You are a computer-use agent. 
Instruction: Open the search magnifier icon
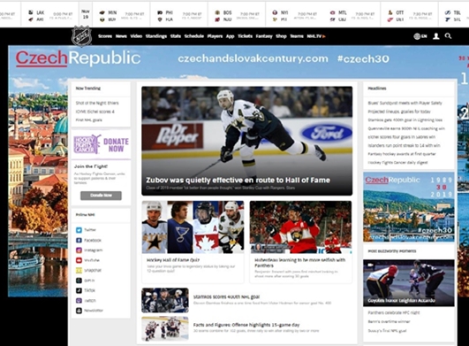448,36
